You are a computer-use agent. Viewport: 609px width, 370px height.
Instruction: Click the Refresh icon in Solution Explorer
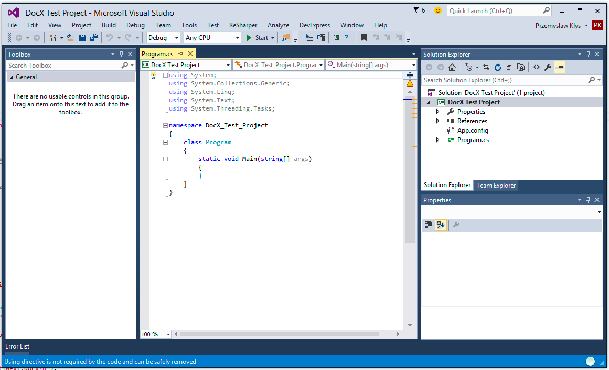498,67
